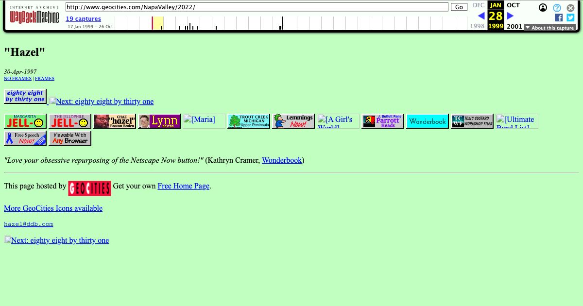
Task: Click the Lemmings Now! banner
Action: click(293, 121)
